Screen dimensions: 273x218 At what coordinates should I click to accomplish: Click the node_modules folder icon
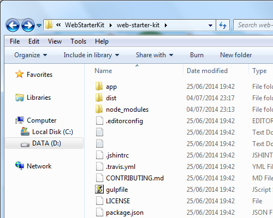tap(99, 109)
